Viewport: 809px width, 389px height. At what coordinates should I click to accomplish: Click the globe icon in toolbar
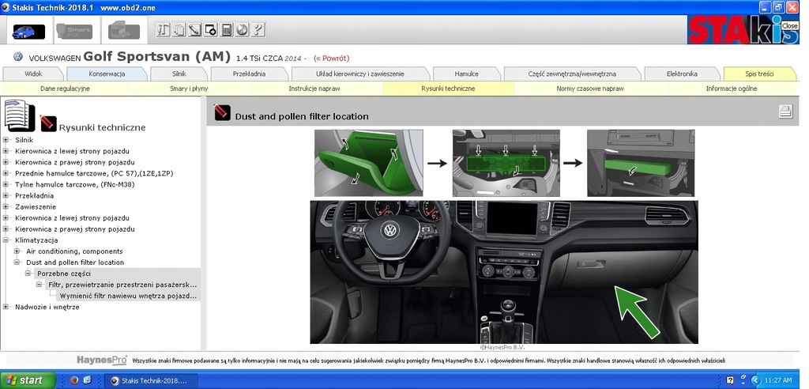click(x=243, y=30)
